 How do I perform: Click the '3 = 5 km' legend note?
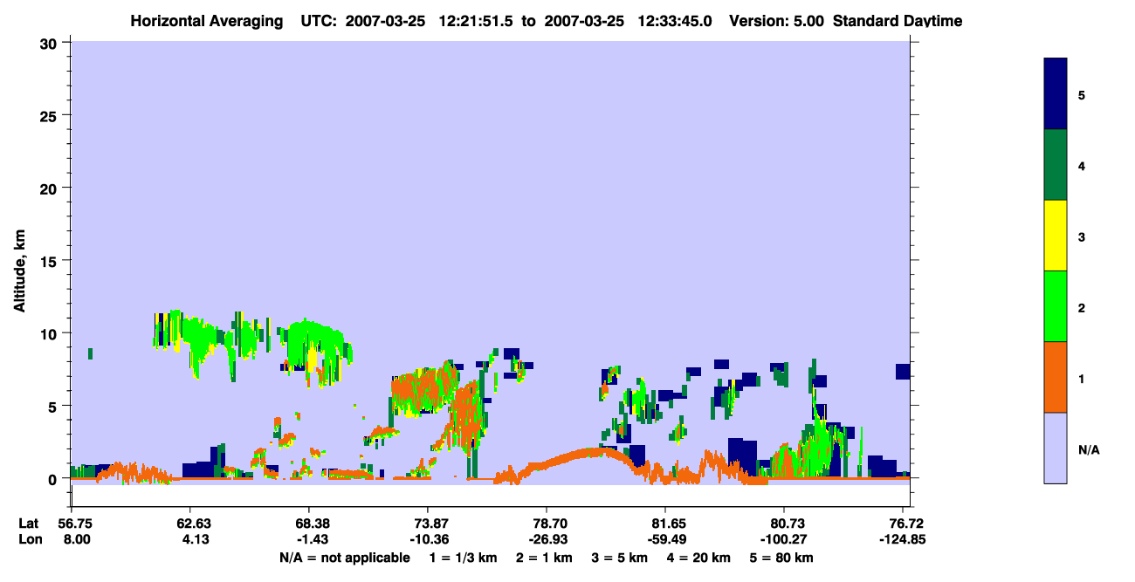pyautogui.click(x=618, y=558)
